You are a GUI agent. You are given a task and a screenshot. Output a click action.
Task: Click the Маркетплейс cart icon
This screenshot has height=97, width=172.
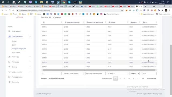click(9, 72)
